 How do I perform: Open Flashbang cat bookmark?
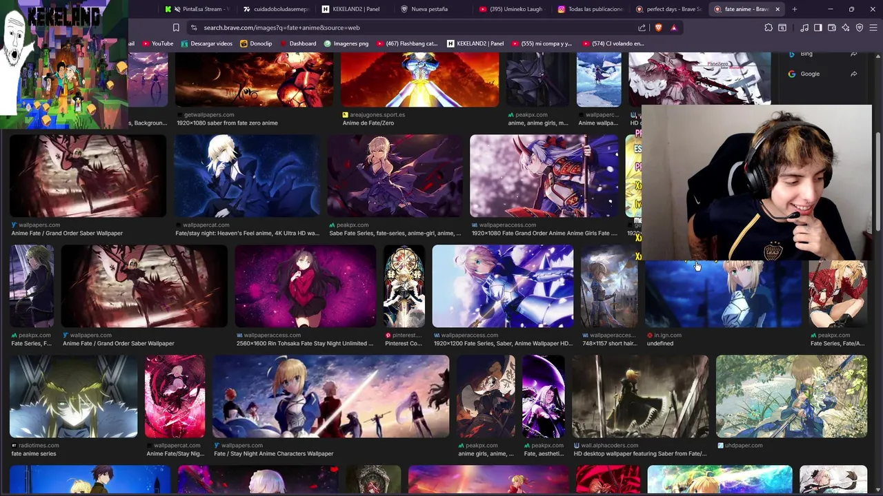click(407, 43)
